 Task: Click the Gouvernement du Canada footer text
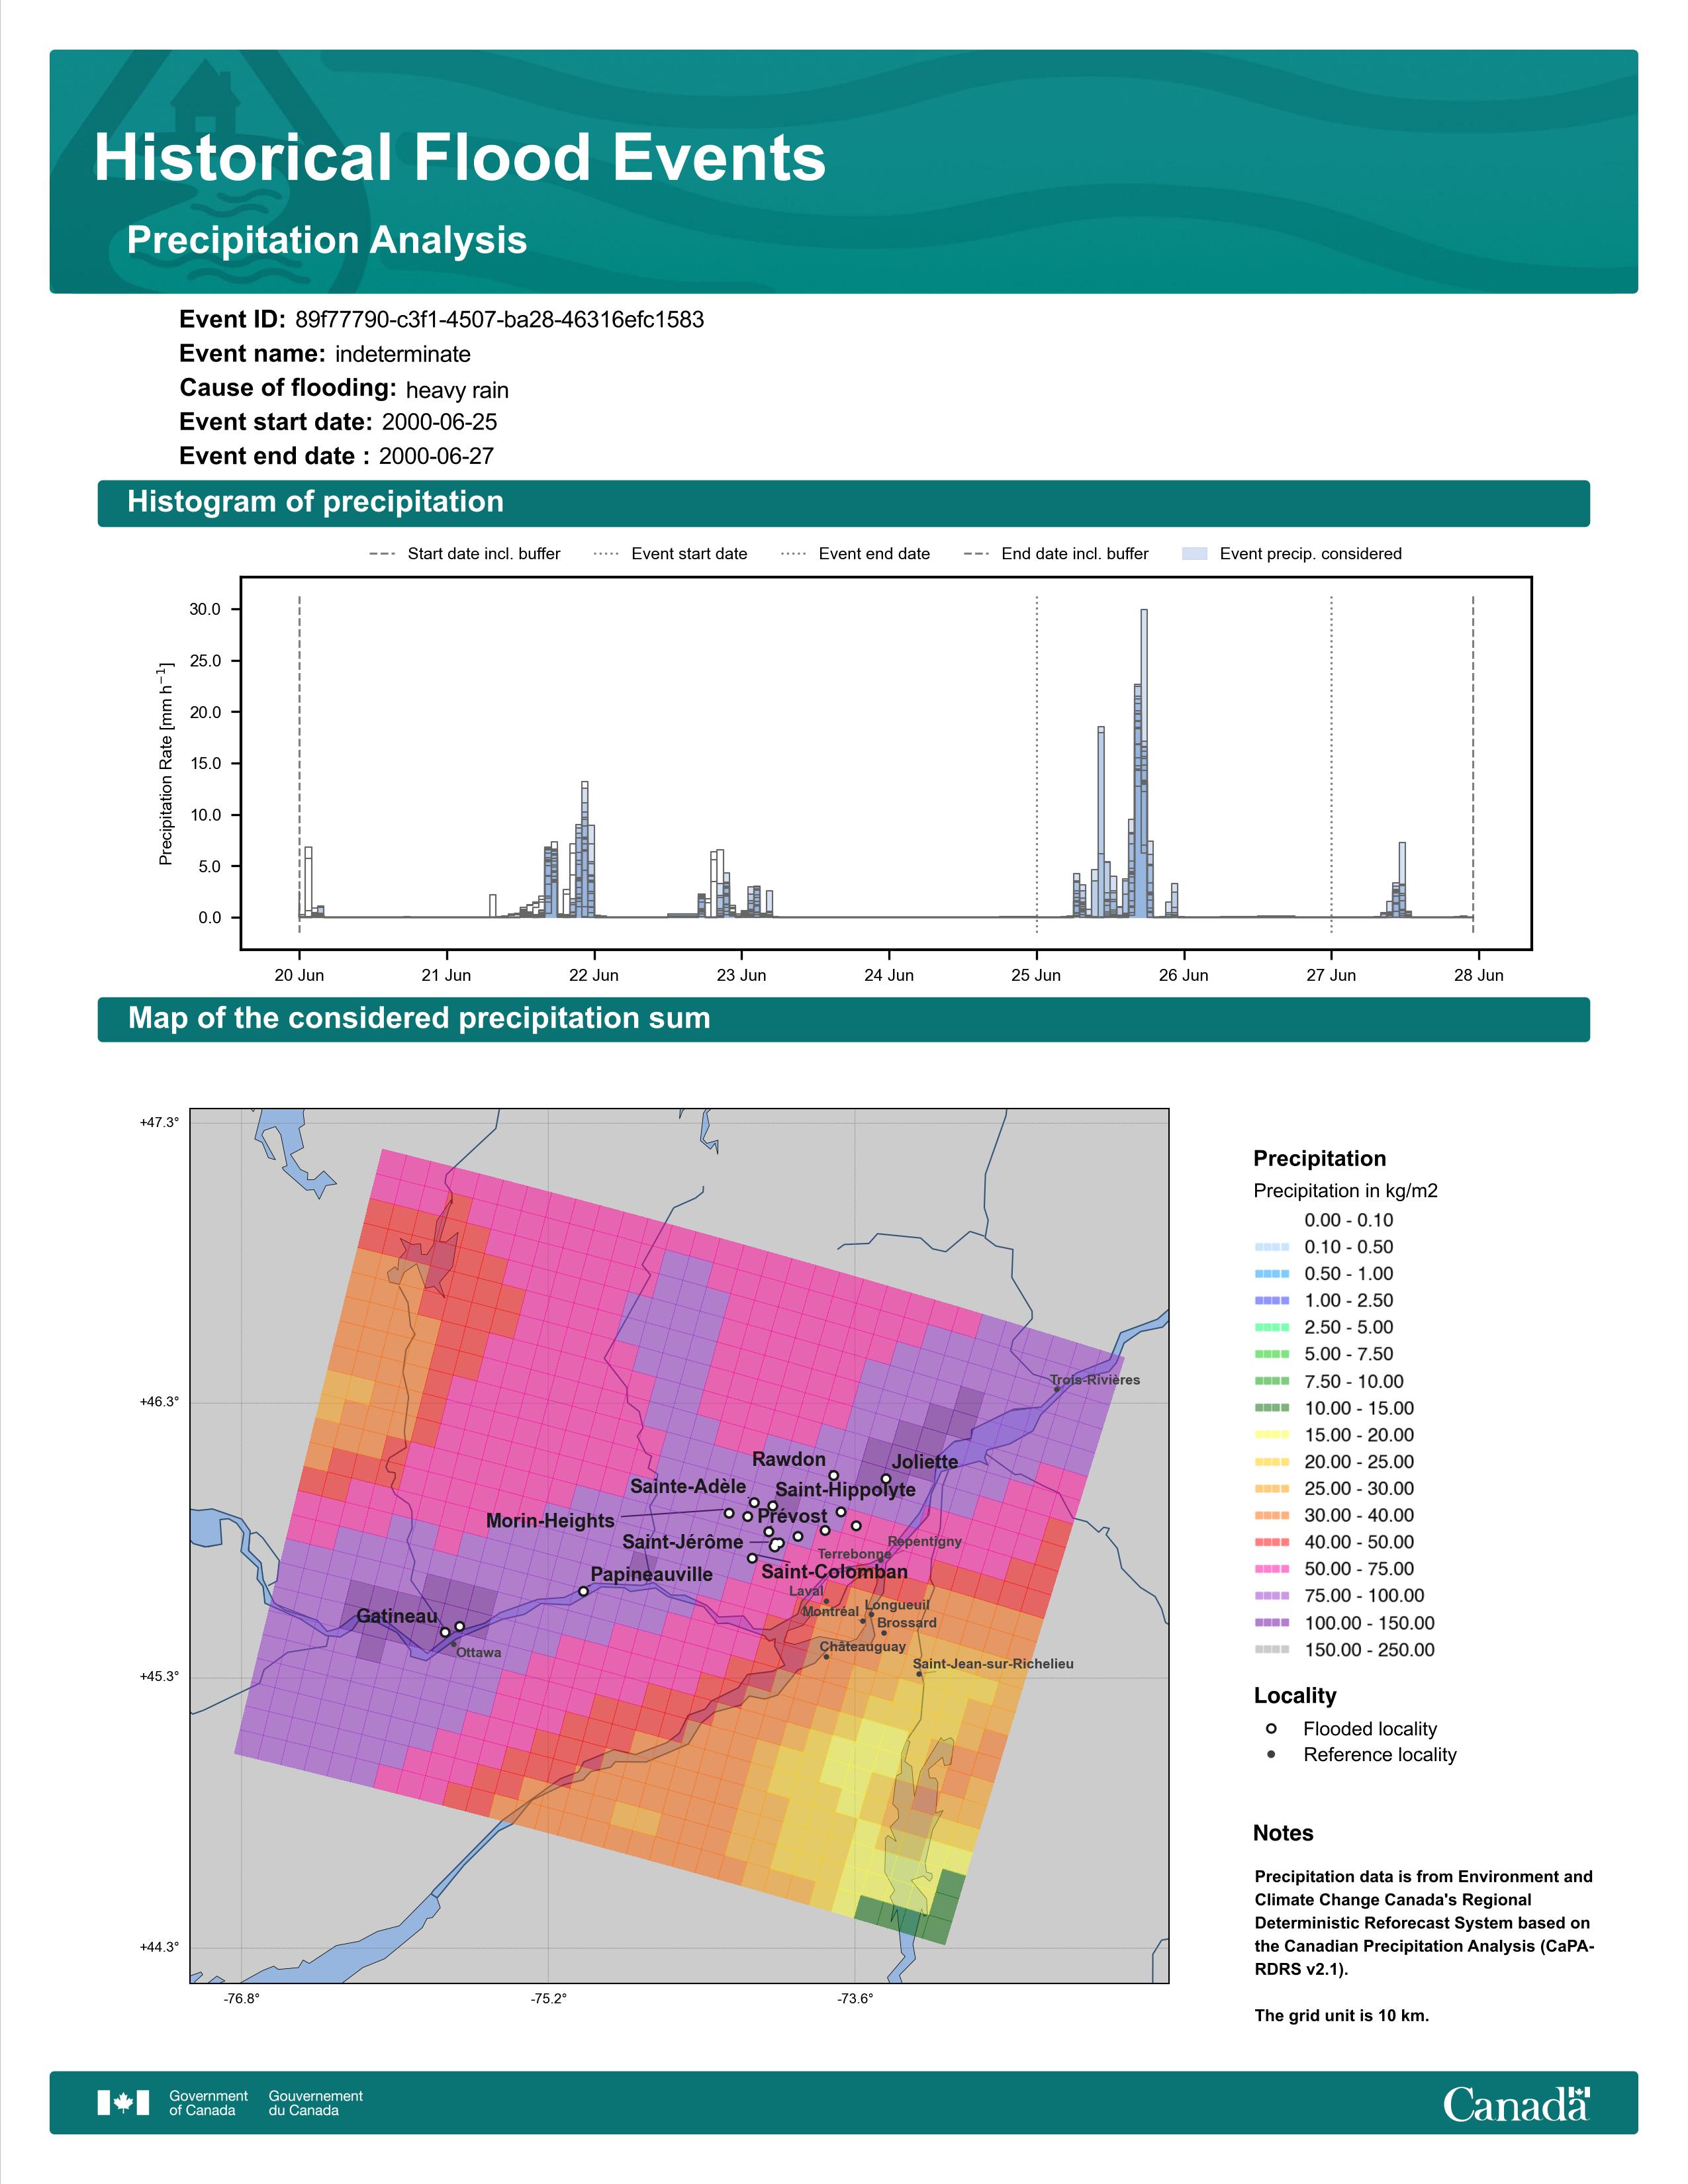tap(316, 2103)
